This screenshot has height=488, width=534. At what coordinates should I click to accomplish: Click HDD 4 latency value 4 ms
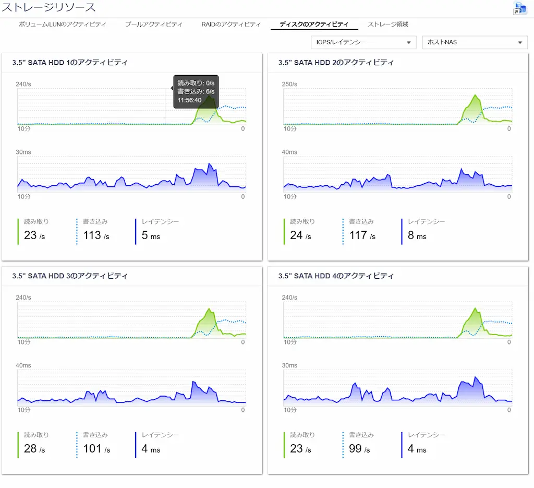point(417,448)
